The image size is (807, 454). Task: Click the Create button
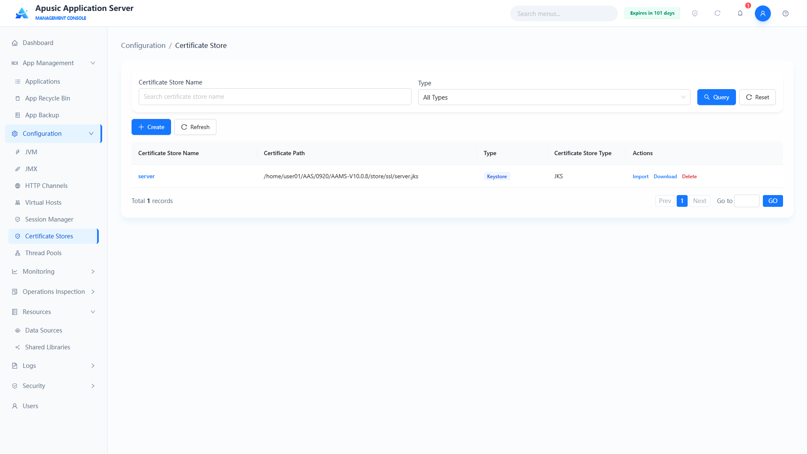(151, 127)
